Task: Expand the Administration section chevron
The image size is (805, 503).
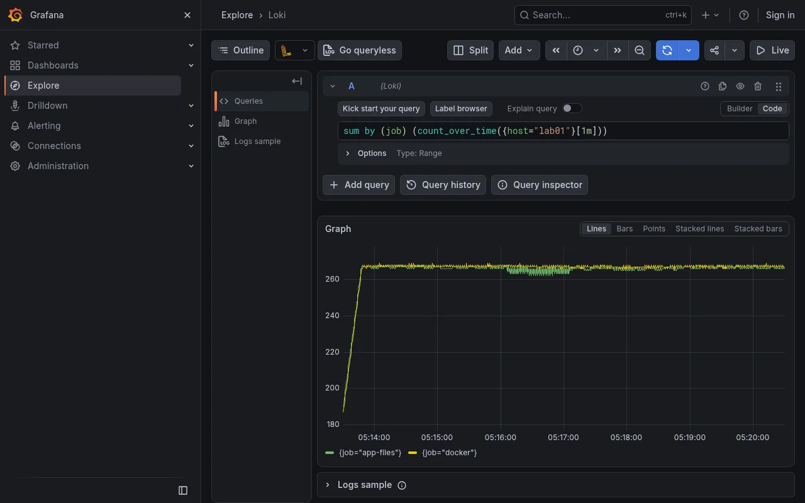Action: [191, 166]
